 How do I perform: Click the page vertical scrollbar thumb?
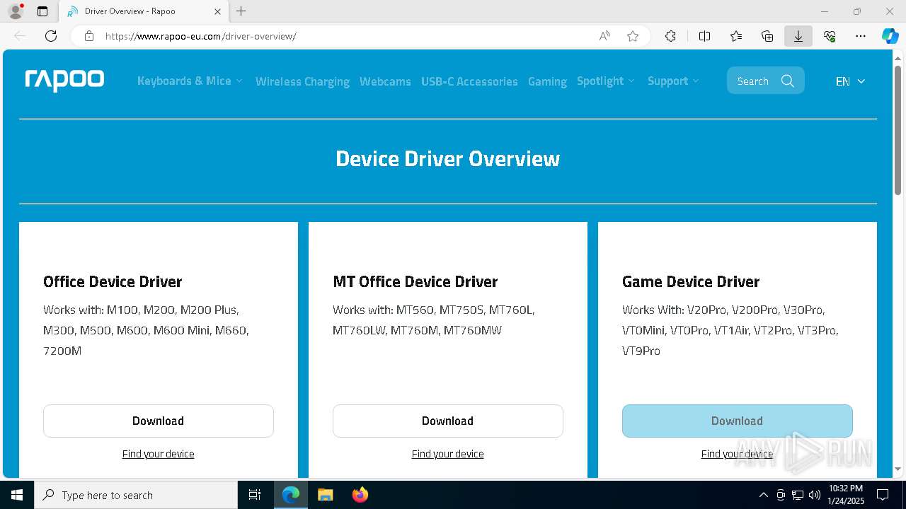click(898, 129)
